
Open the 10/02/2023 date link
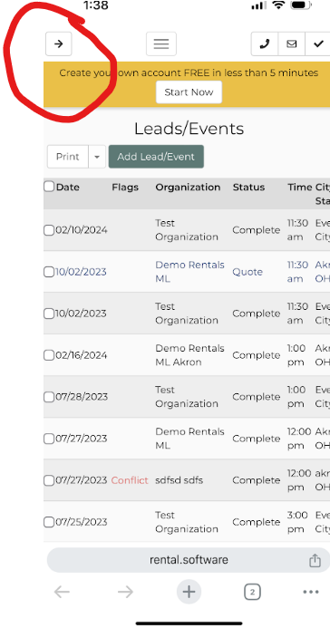(x=82, y=272)
